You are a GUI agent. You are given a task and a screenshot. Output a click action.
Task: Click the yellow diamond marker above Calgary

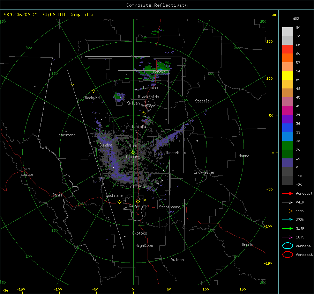click(x=138, y=201)
